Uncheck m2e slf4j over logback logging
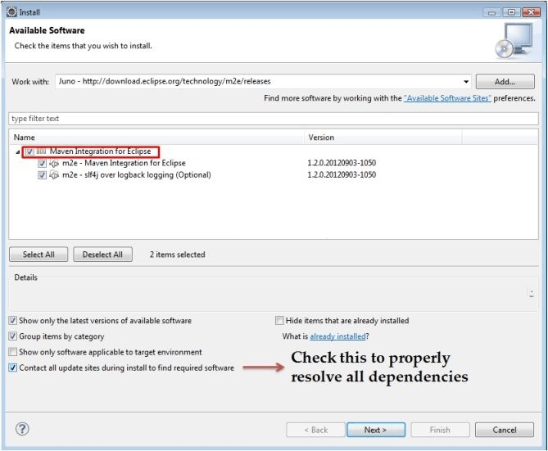 coord(43,174)
